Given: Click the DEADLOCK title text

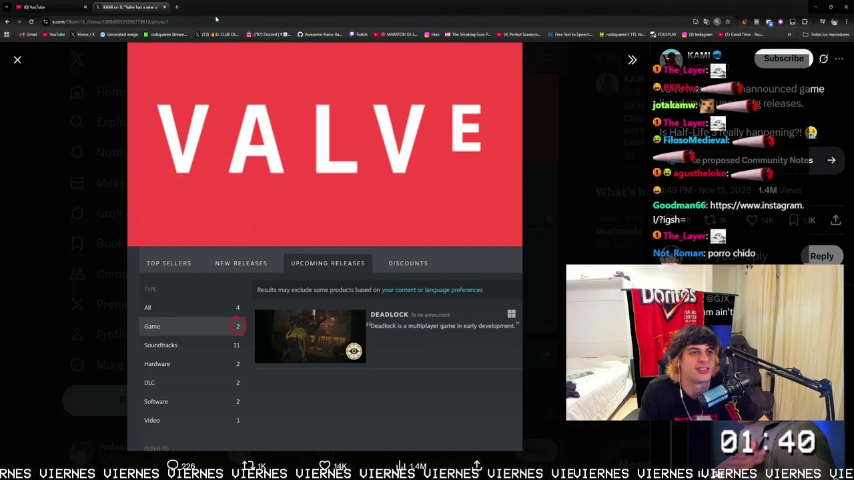Looking at the screenshot, I should (x=389, y=314).
